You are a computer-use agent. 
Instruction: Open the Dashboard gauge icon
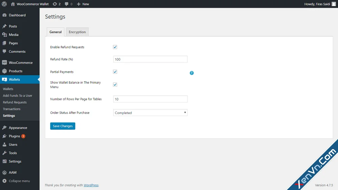4,15
